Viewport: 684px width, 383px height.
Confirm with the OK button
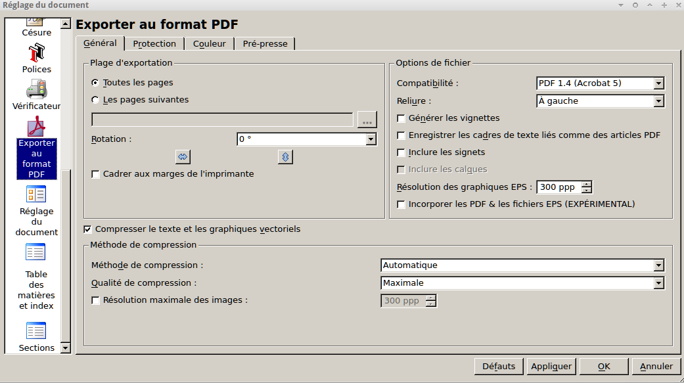(604, 367)
